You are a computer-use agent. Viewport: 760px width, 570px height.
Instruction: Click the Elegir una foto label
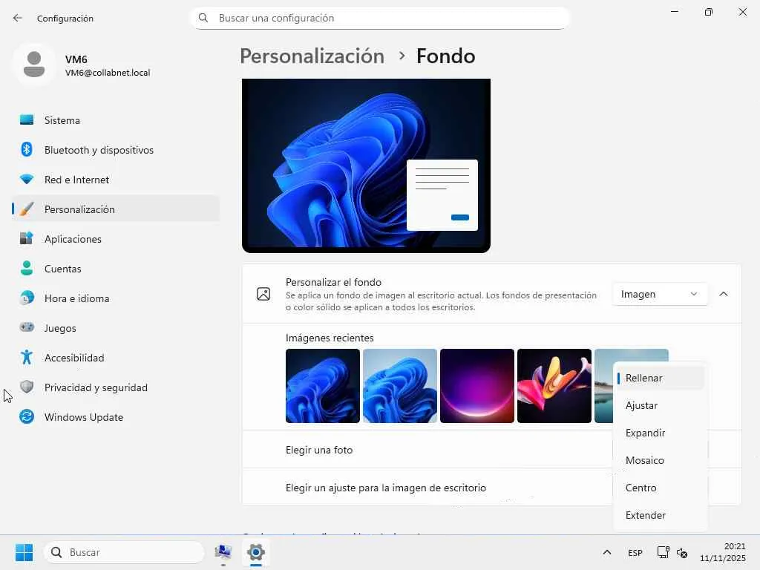point(319,450)
